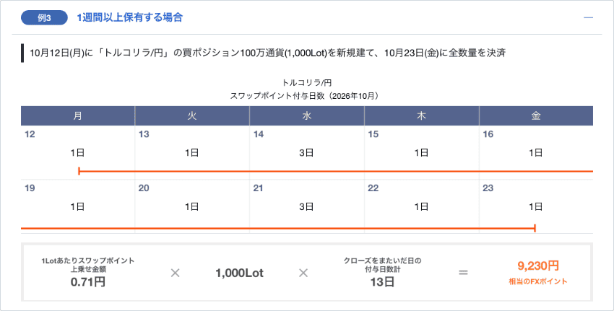This screenshot has height=311, width=614.
Task: Click the 1日 value under date 23
Action: point(536,206)
